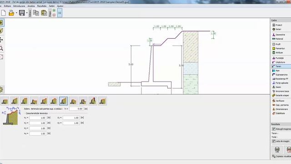The image size is (291, 164).
Task: Open the Analiza menu
Action: [31, 6]
